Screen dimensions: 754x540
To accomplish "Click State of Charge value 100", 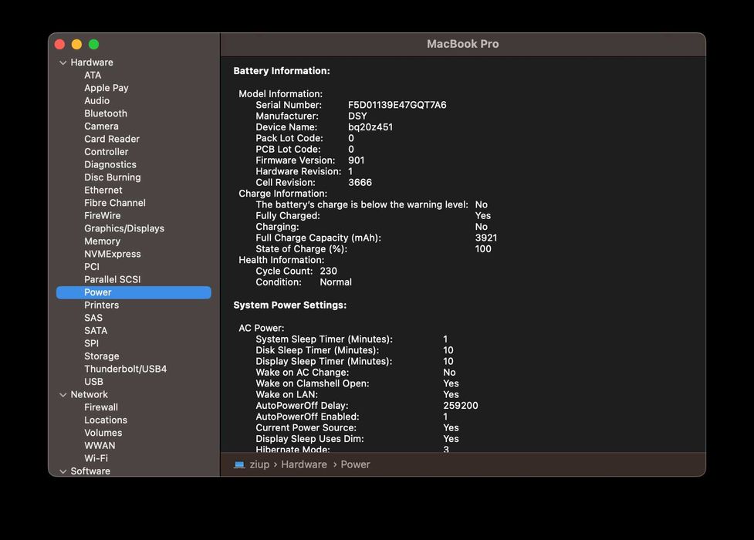I will click(x=483, y=248).
